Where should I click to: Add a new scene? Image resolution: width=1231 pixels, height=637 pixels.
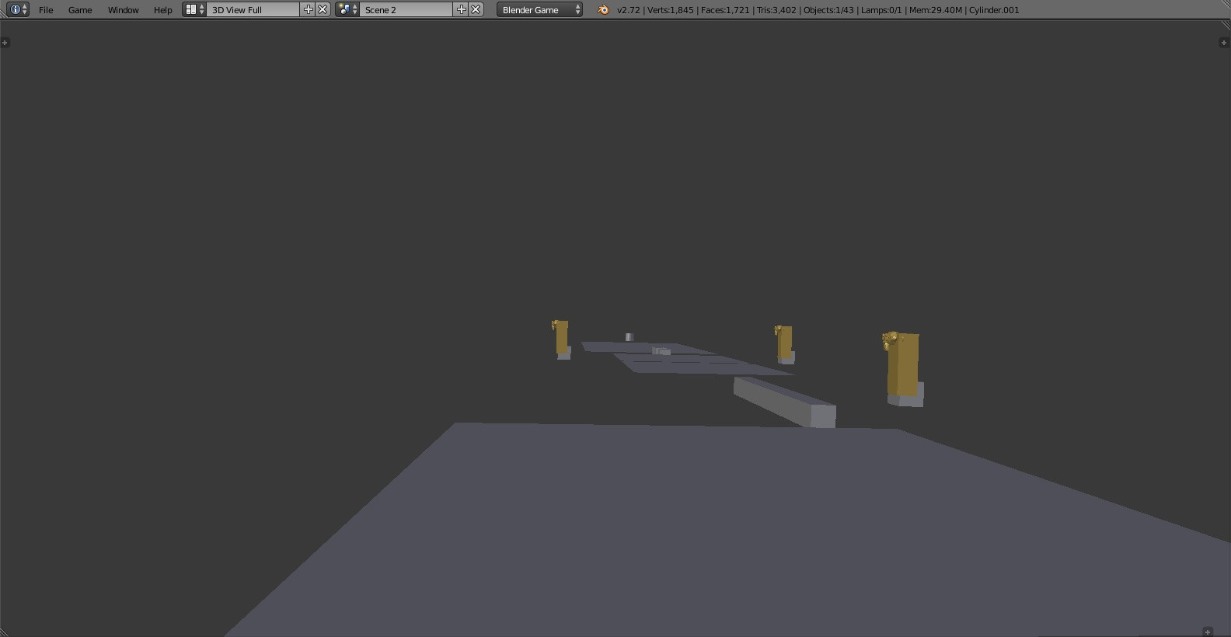[462, 9]
